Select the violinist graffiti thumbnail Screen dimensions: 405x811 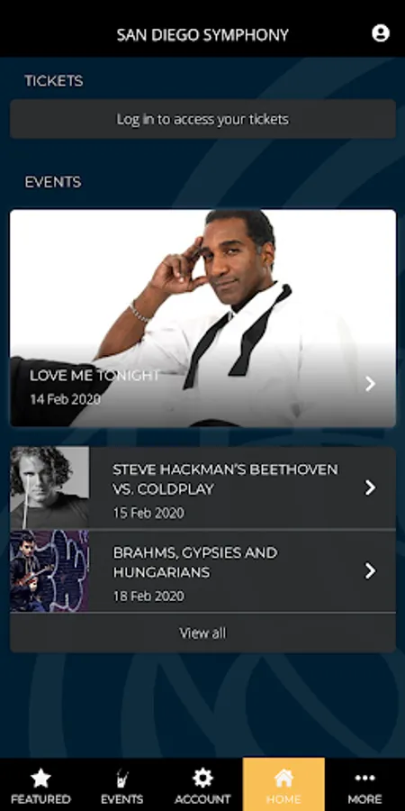[49, 571]
